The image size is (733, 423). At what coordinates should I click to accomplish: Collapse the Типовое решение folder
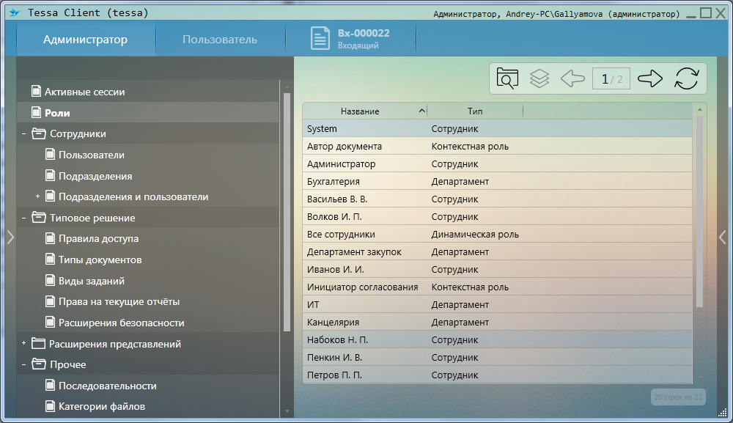pos(23,218)
